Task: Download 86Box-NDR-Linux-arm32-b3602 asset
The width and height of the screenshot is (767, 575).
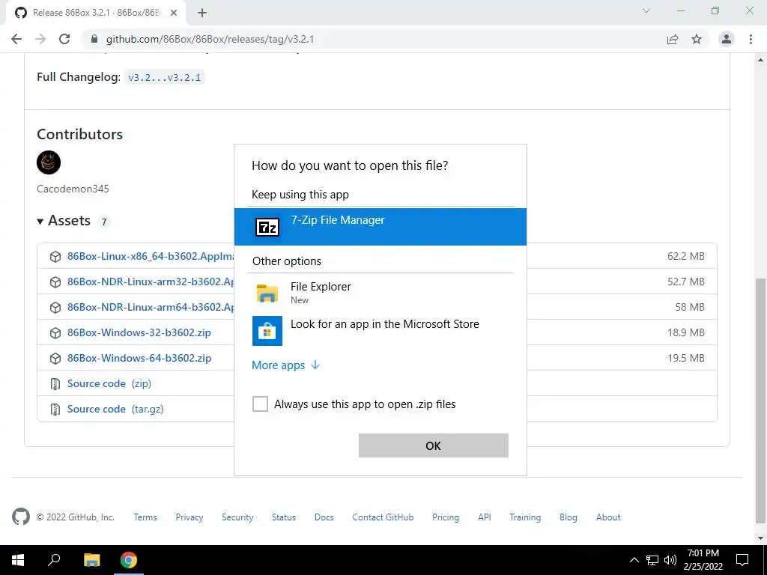Action: (151, 282)
